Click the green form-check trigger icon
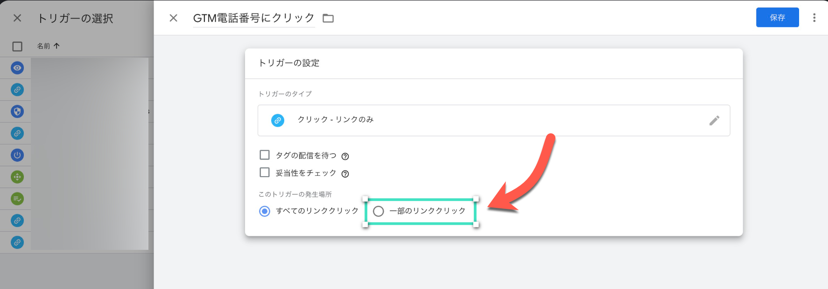The height and width of the screenshot is (289, 828). click(17, 199)
